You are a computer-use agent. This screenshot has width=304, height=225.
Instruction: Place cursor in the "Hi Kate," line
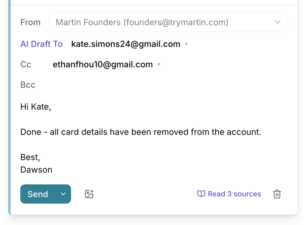click(x=36, y=107)
